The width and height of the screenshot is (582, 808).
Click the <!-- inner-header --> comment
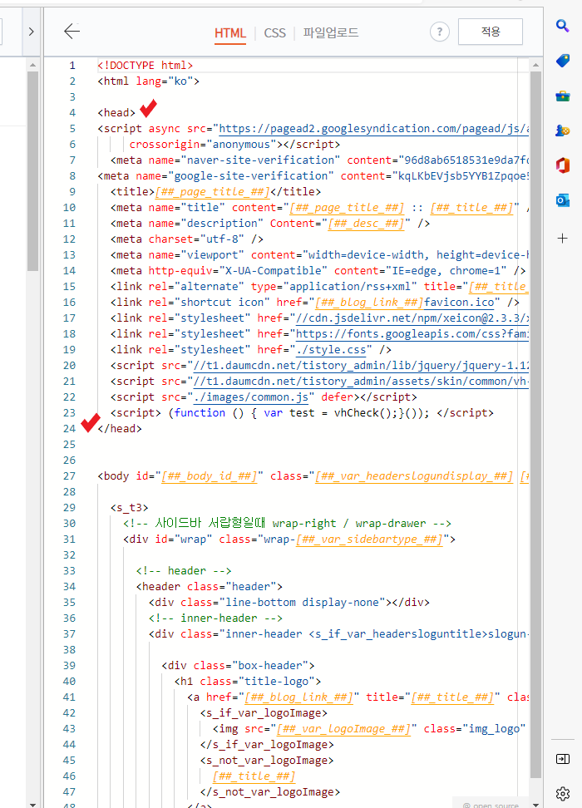tap(215, 618)
